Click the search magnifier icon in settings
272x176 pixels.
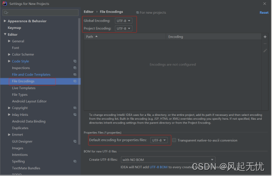click(x=6, y=13)
